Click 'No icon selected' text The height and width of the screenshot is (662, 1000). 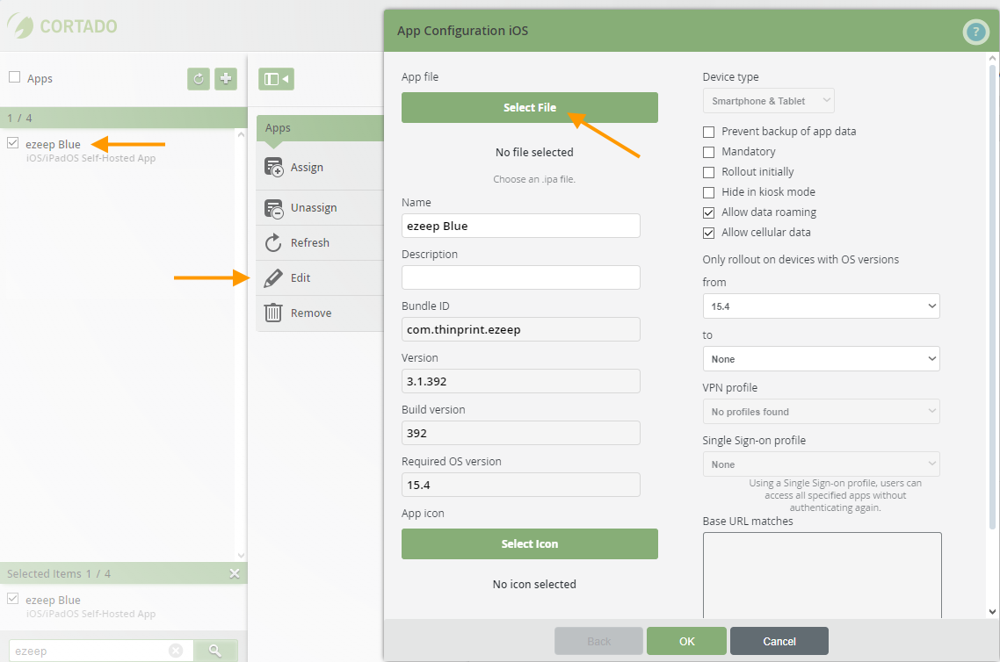pyautogui.click(x=534, y=584)
